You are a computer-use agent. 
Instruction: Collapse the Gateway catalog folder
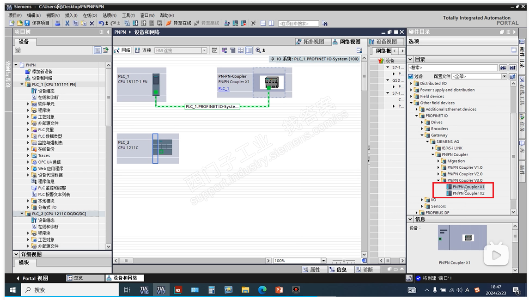pos(422,135)
